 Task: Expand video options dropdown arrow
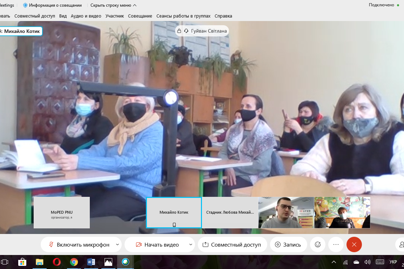191,244
